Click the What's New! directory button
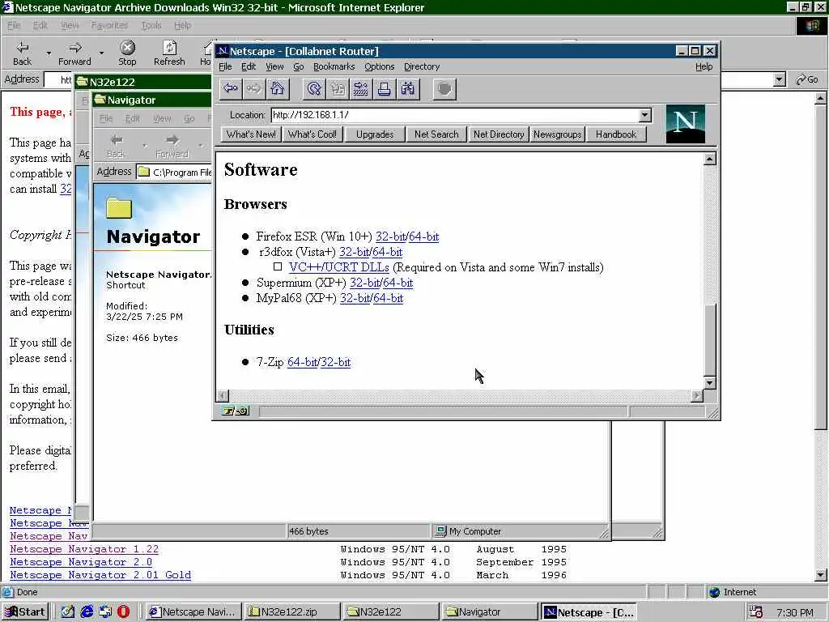The image size is (829, 622). 251,134
